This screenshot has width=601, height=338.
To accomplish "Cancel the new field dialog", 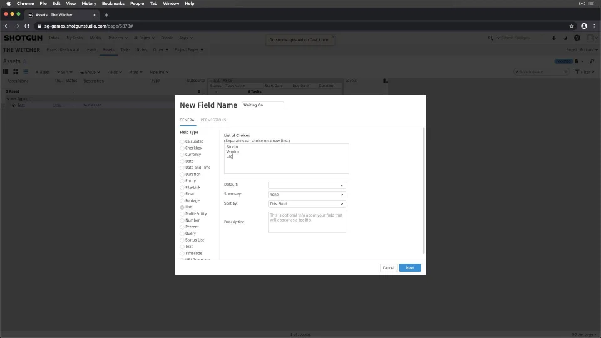I will pyautogui.click(x=388, y=267).
